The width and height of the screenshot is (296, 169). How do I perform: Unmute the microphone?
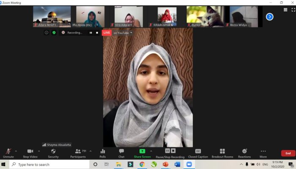pyautogui.click(x=8, y=153)
